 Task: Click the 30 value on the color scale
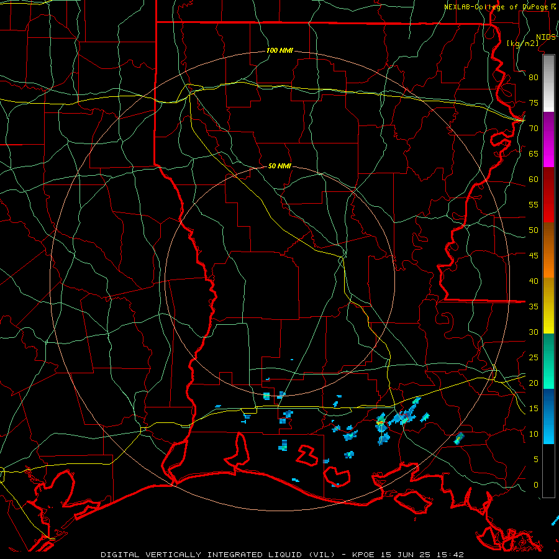click(534, 332)
